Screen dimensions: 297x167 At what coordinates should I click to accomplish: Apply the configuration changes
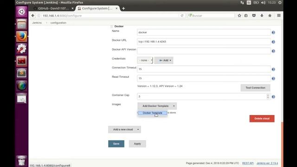137,144
